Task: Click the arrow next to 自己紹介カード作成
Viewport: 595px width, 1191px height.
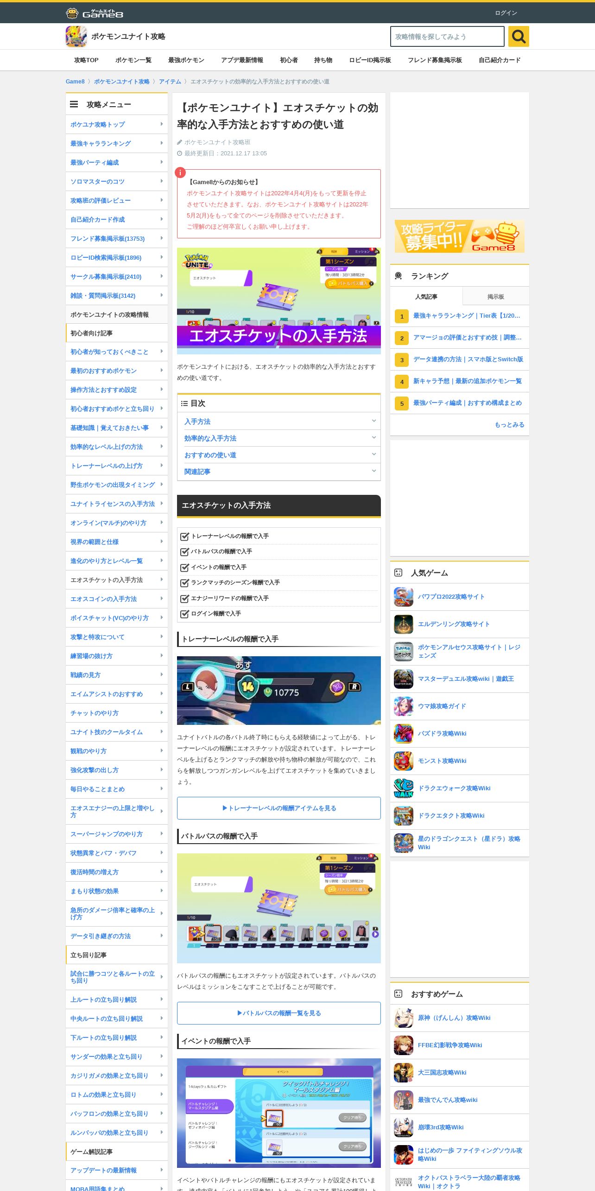Action: pyautogui.click(x=161, y=219)
